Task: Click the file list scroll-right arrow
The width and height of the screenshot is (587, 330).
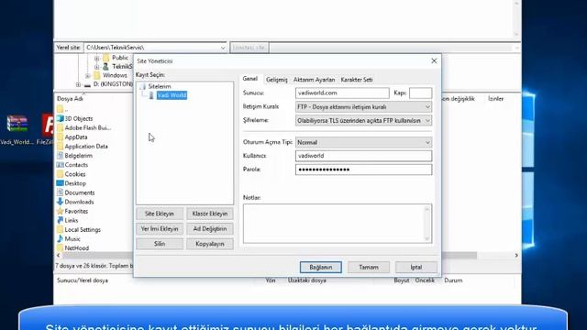Action: click(x=516, y=255)
